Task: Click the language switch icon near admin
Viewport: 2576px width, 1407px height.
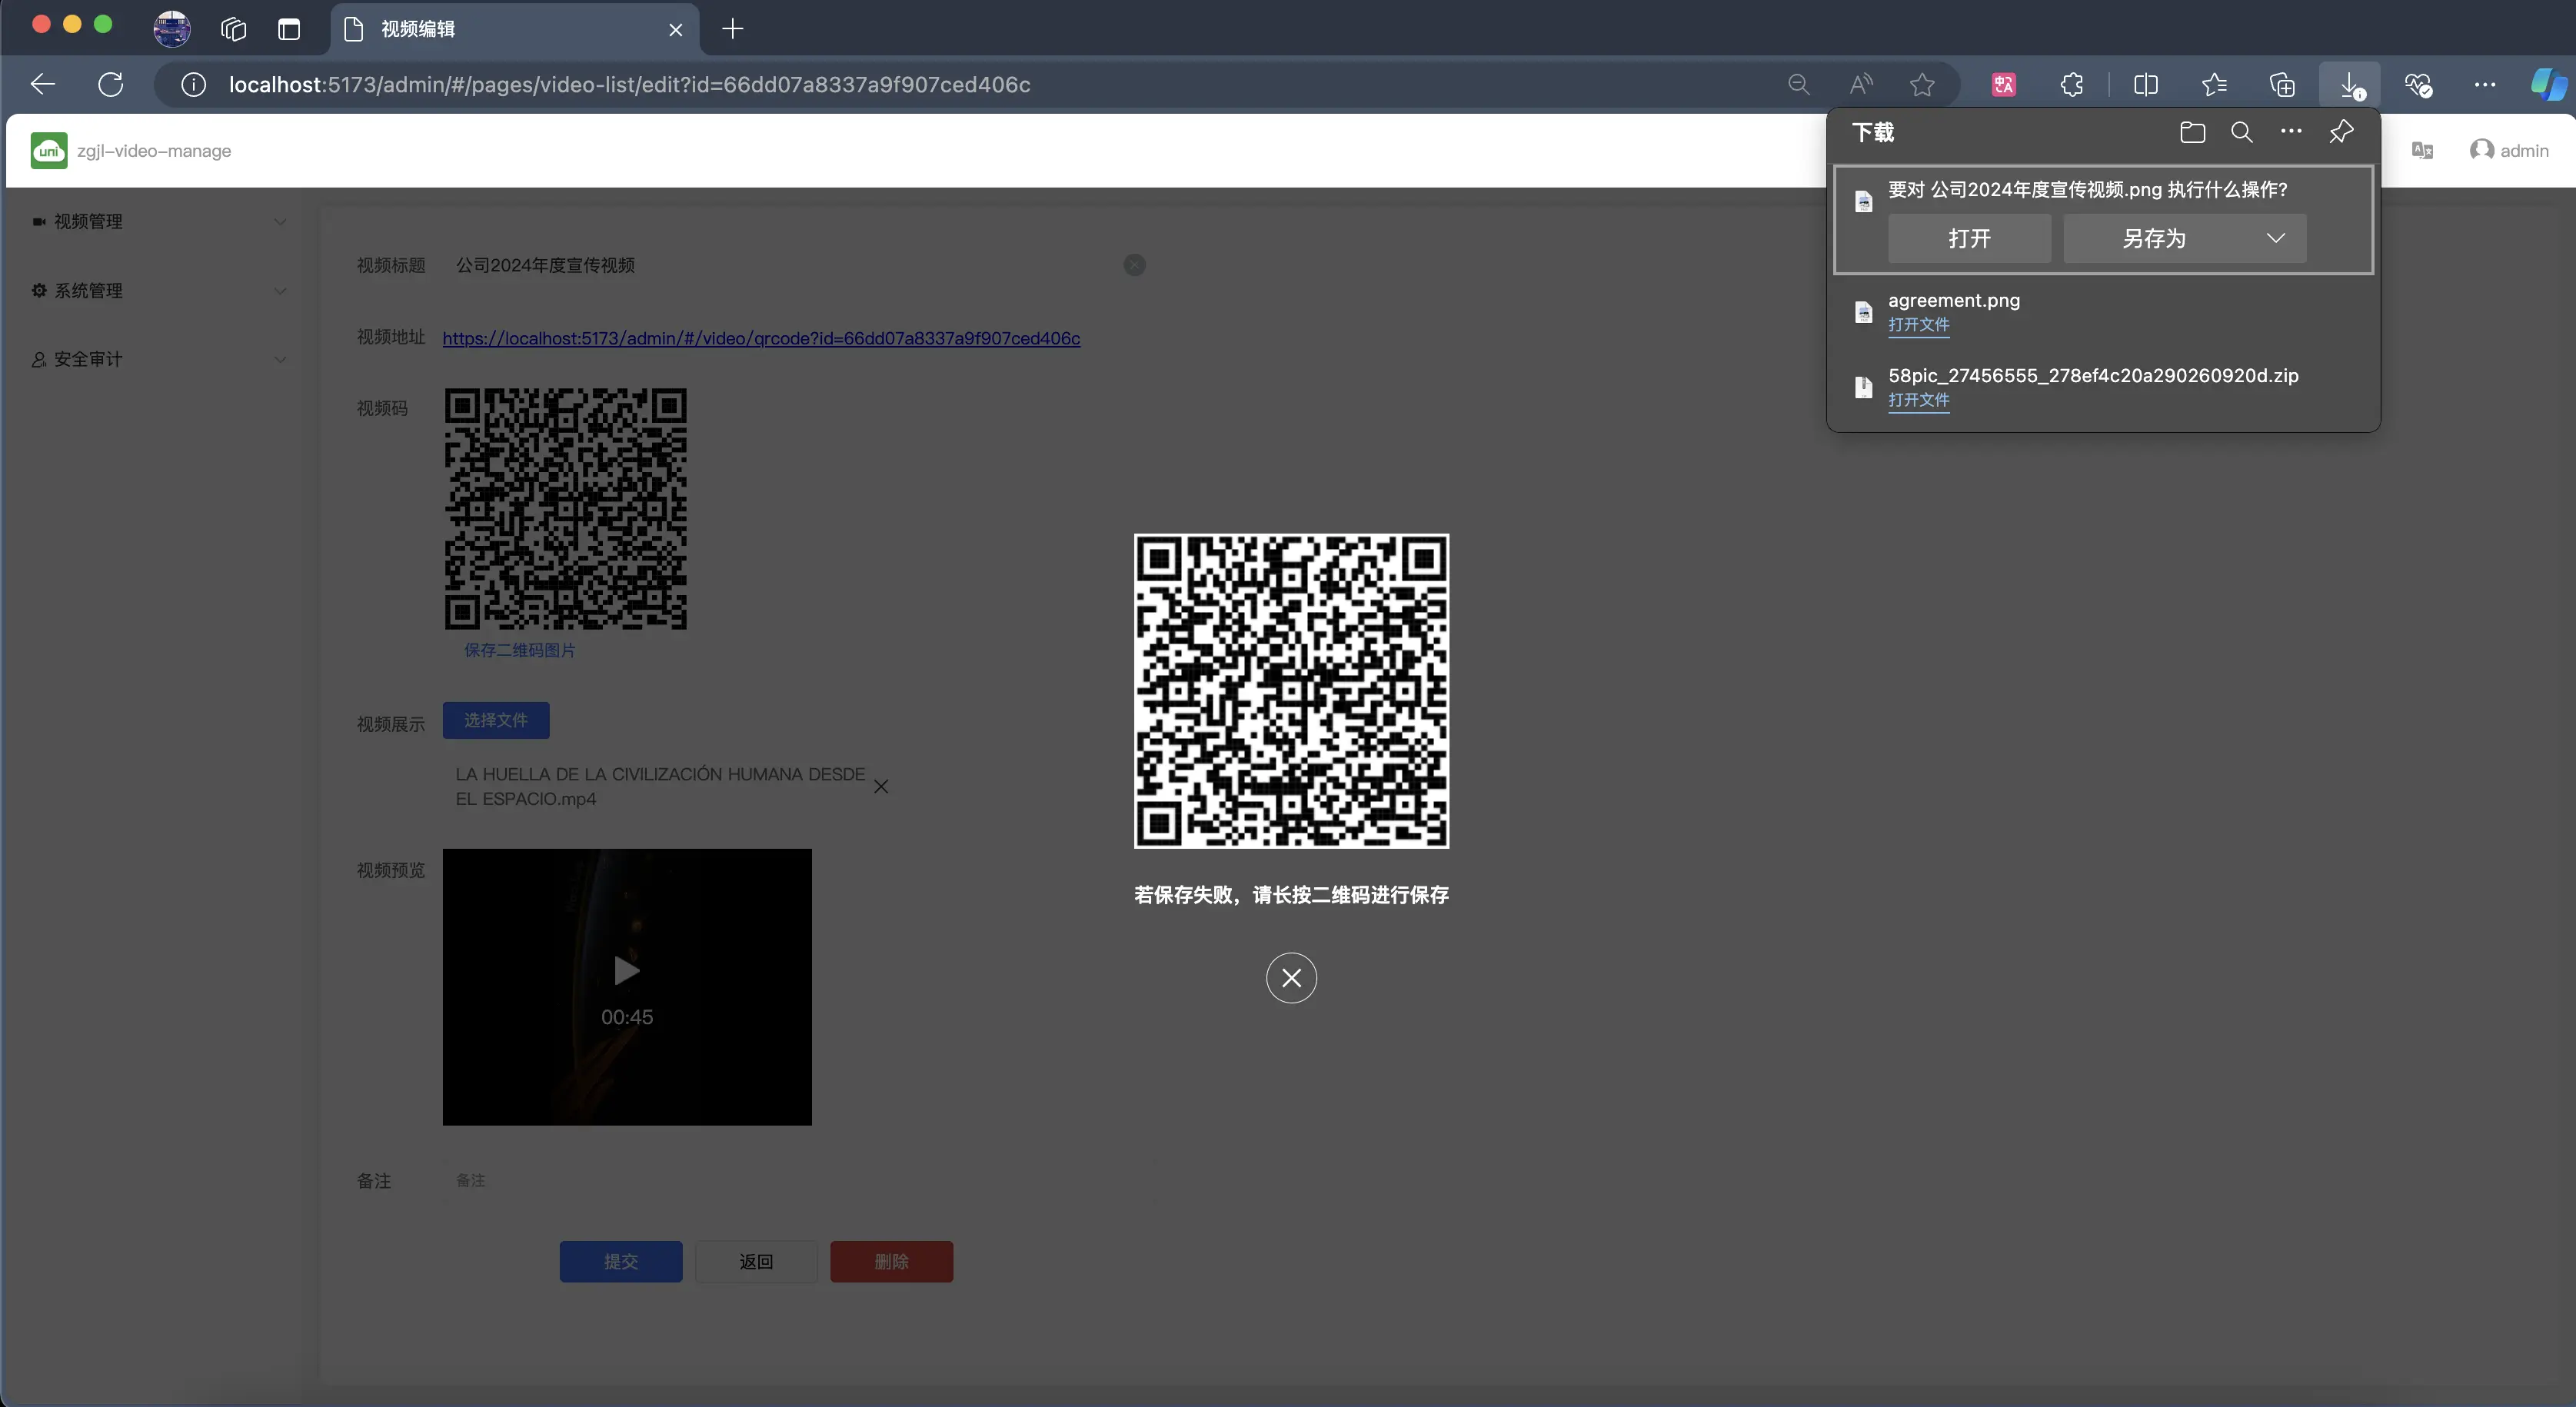Action: [x=2422, y=151]
